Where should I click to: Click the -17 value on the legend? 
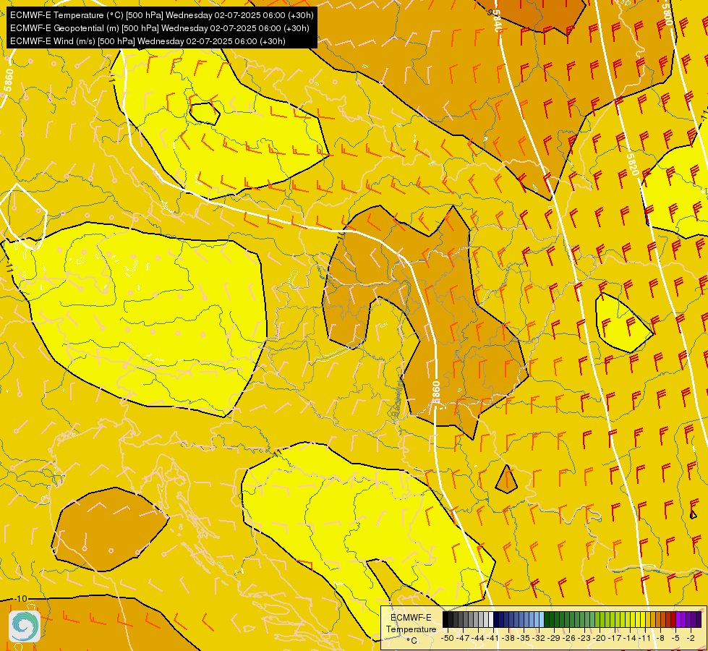615,638
